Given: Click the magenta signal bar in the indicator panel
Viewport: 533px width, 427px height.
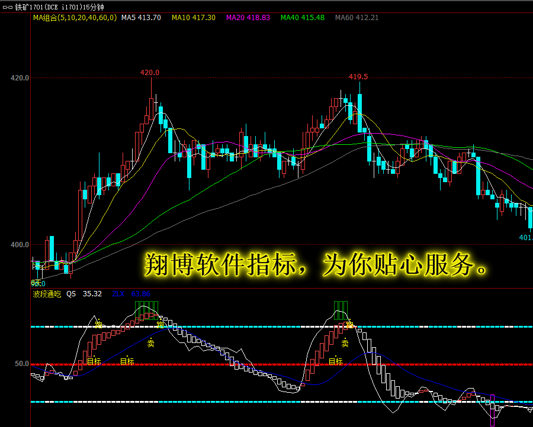Looking at the screenshot, I should (493, 410).
